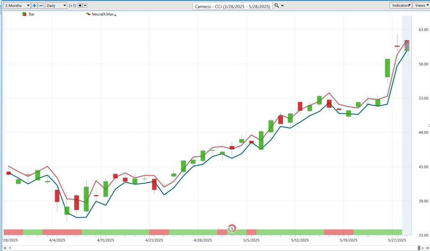Click the Cameco - CCJ symbol field
This screenshot has width=430, height=251.
[x=233, y=6]
